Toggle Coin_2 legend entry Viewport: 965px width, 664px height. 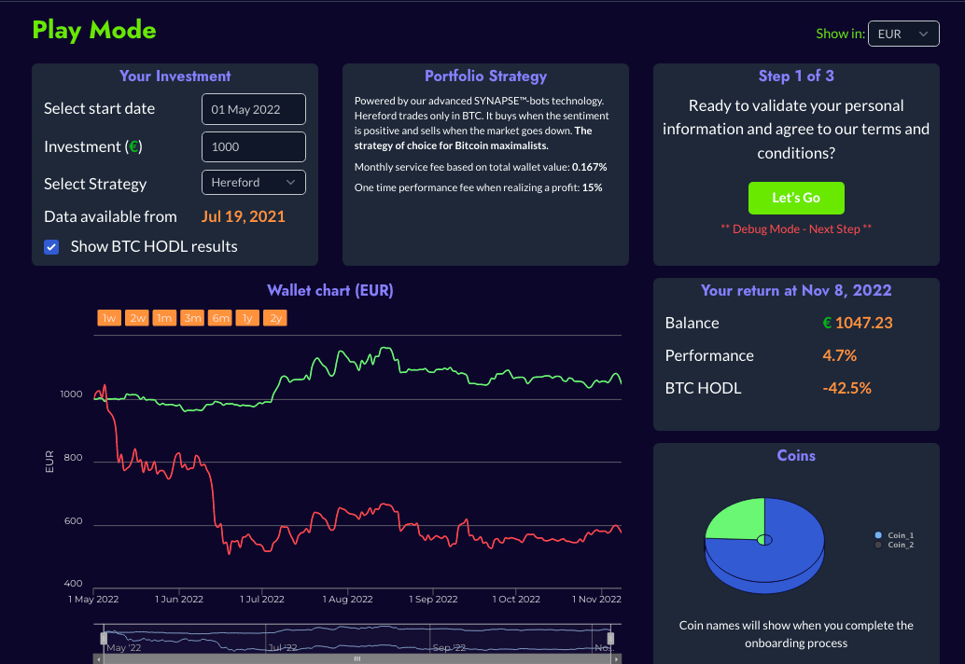tap(900, 545)
